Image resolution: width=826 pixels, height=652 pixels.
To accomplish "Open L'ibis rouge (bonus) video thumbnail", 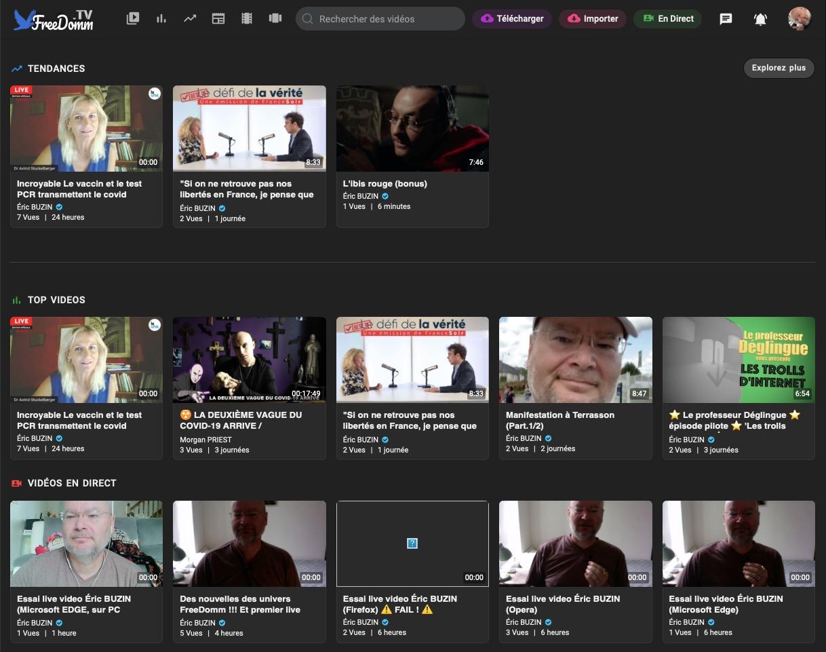I will point(412,128).
